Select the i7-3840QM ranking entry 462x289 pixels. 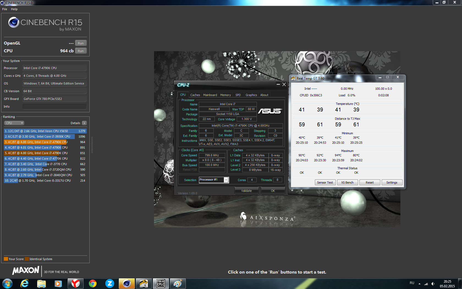(45, 175)
